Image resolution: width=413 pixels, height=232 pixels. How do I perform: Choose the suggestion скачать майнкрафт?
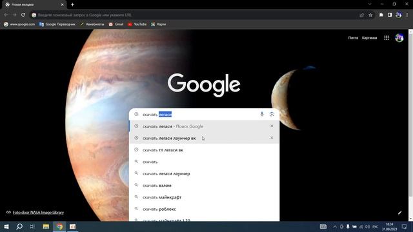pos(204,197)
